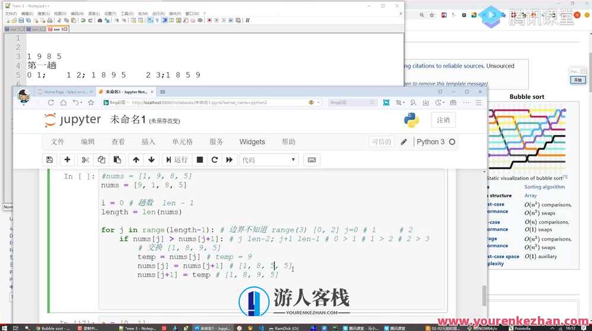
Task: Open the Jupyter 插入 menu
Action: pos(148,142)
